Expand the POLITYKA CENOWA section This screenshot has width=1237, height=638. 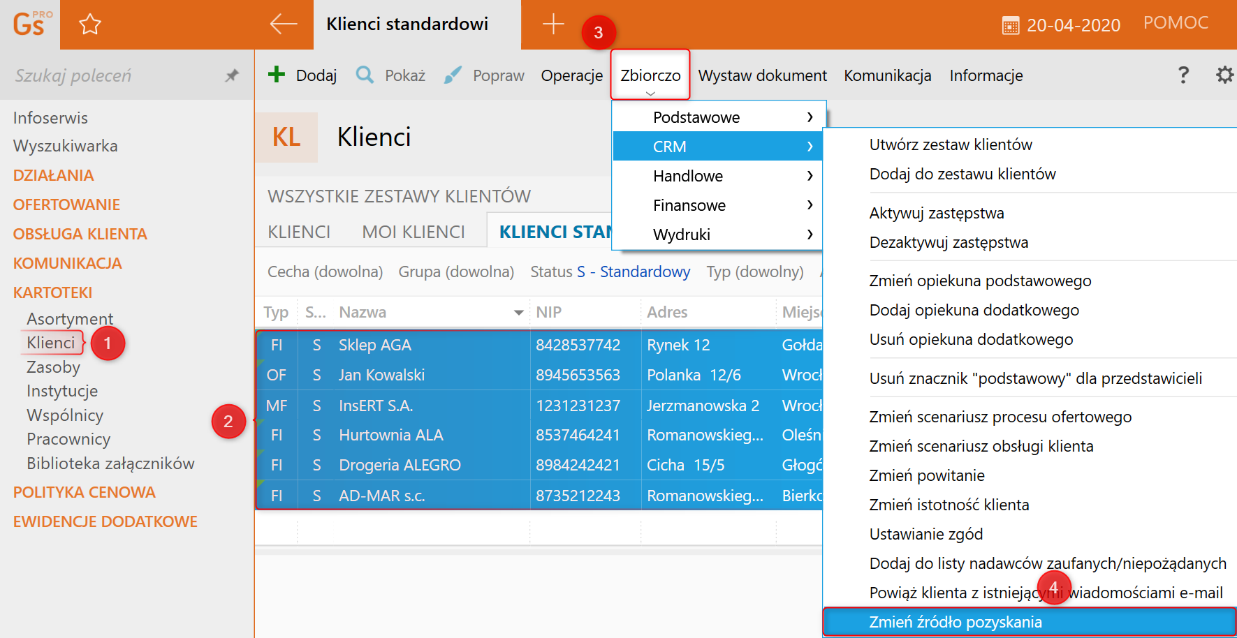click(84, 492)
